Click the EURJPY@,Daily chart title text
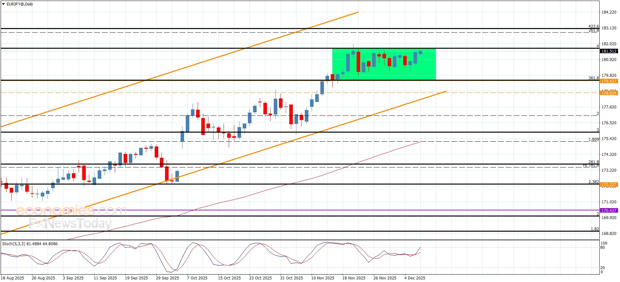The image size is (620, 282). point(20,4)
